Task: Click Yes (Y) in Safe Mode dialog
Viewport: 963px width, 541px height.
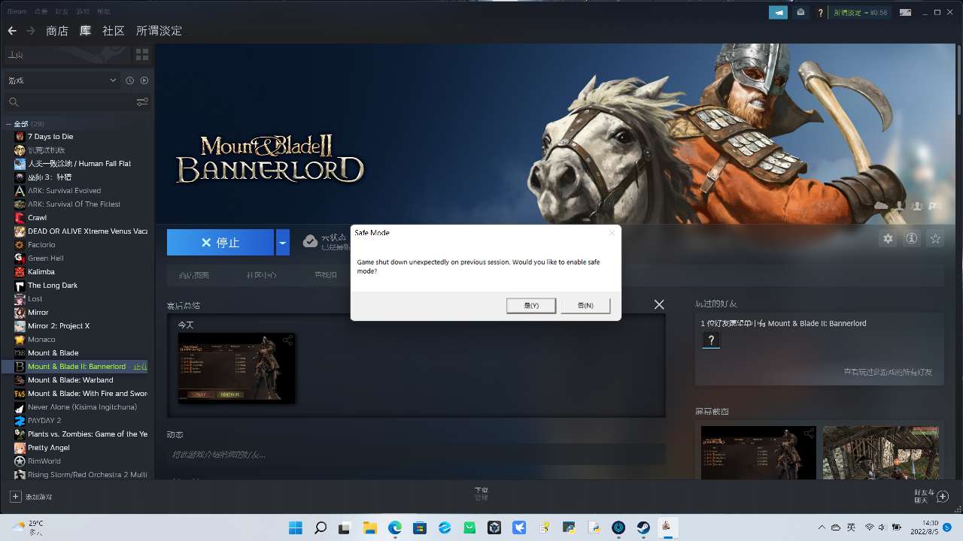Action: coord(531,305)
